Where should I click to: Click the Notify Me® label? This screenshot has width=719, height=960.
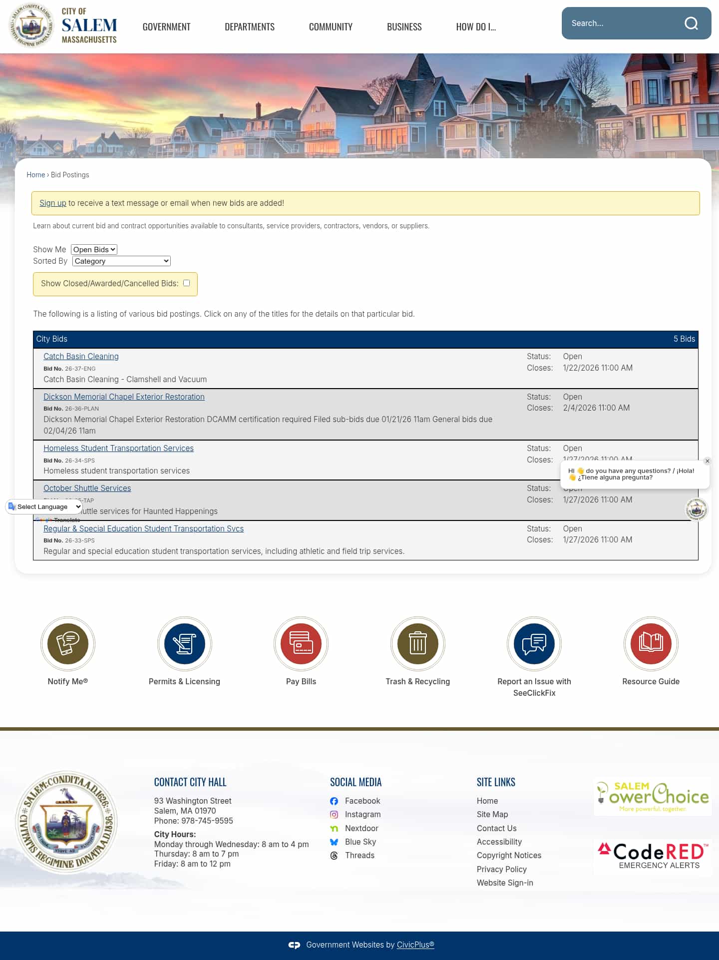pyautogui.click(x=68, y=682)
